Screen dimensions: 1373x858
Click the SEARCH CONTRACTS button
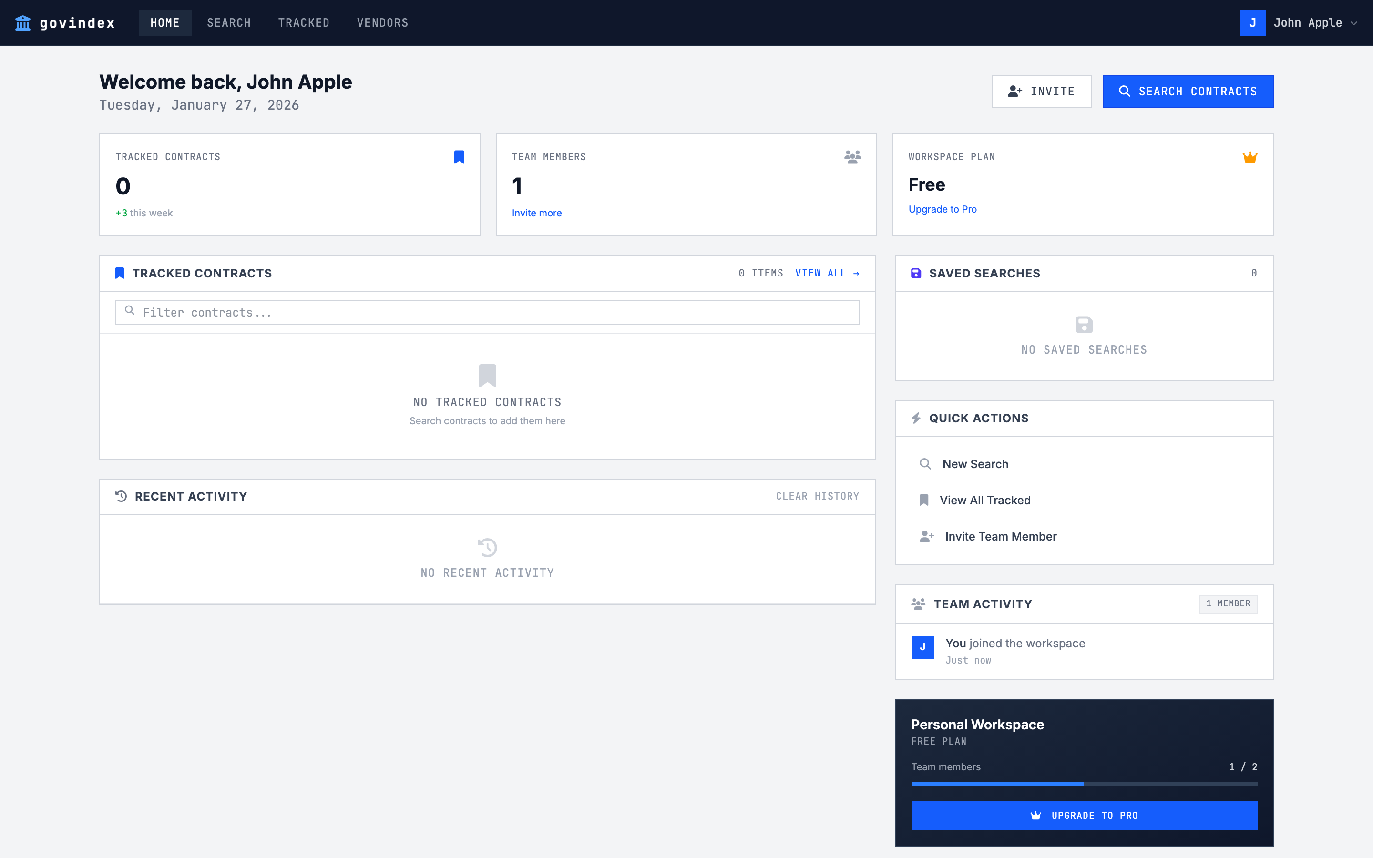pyautogui.click(x=1188, y=92)
